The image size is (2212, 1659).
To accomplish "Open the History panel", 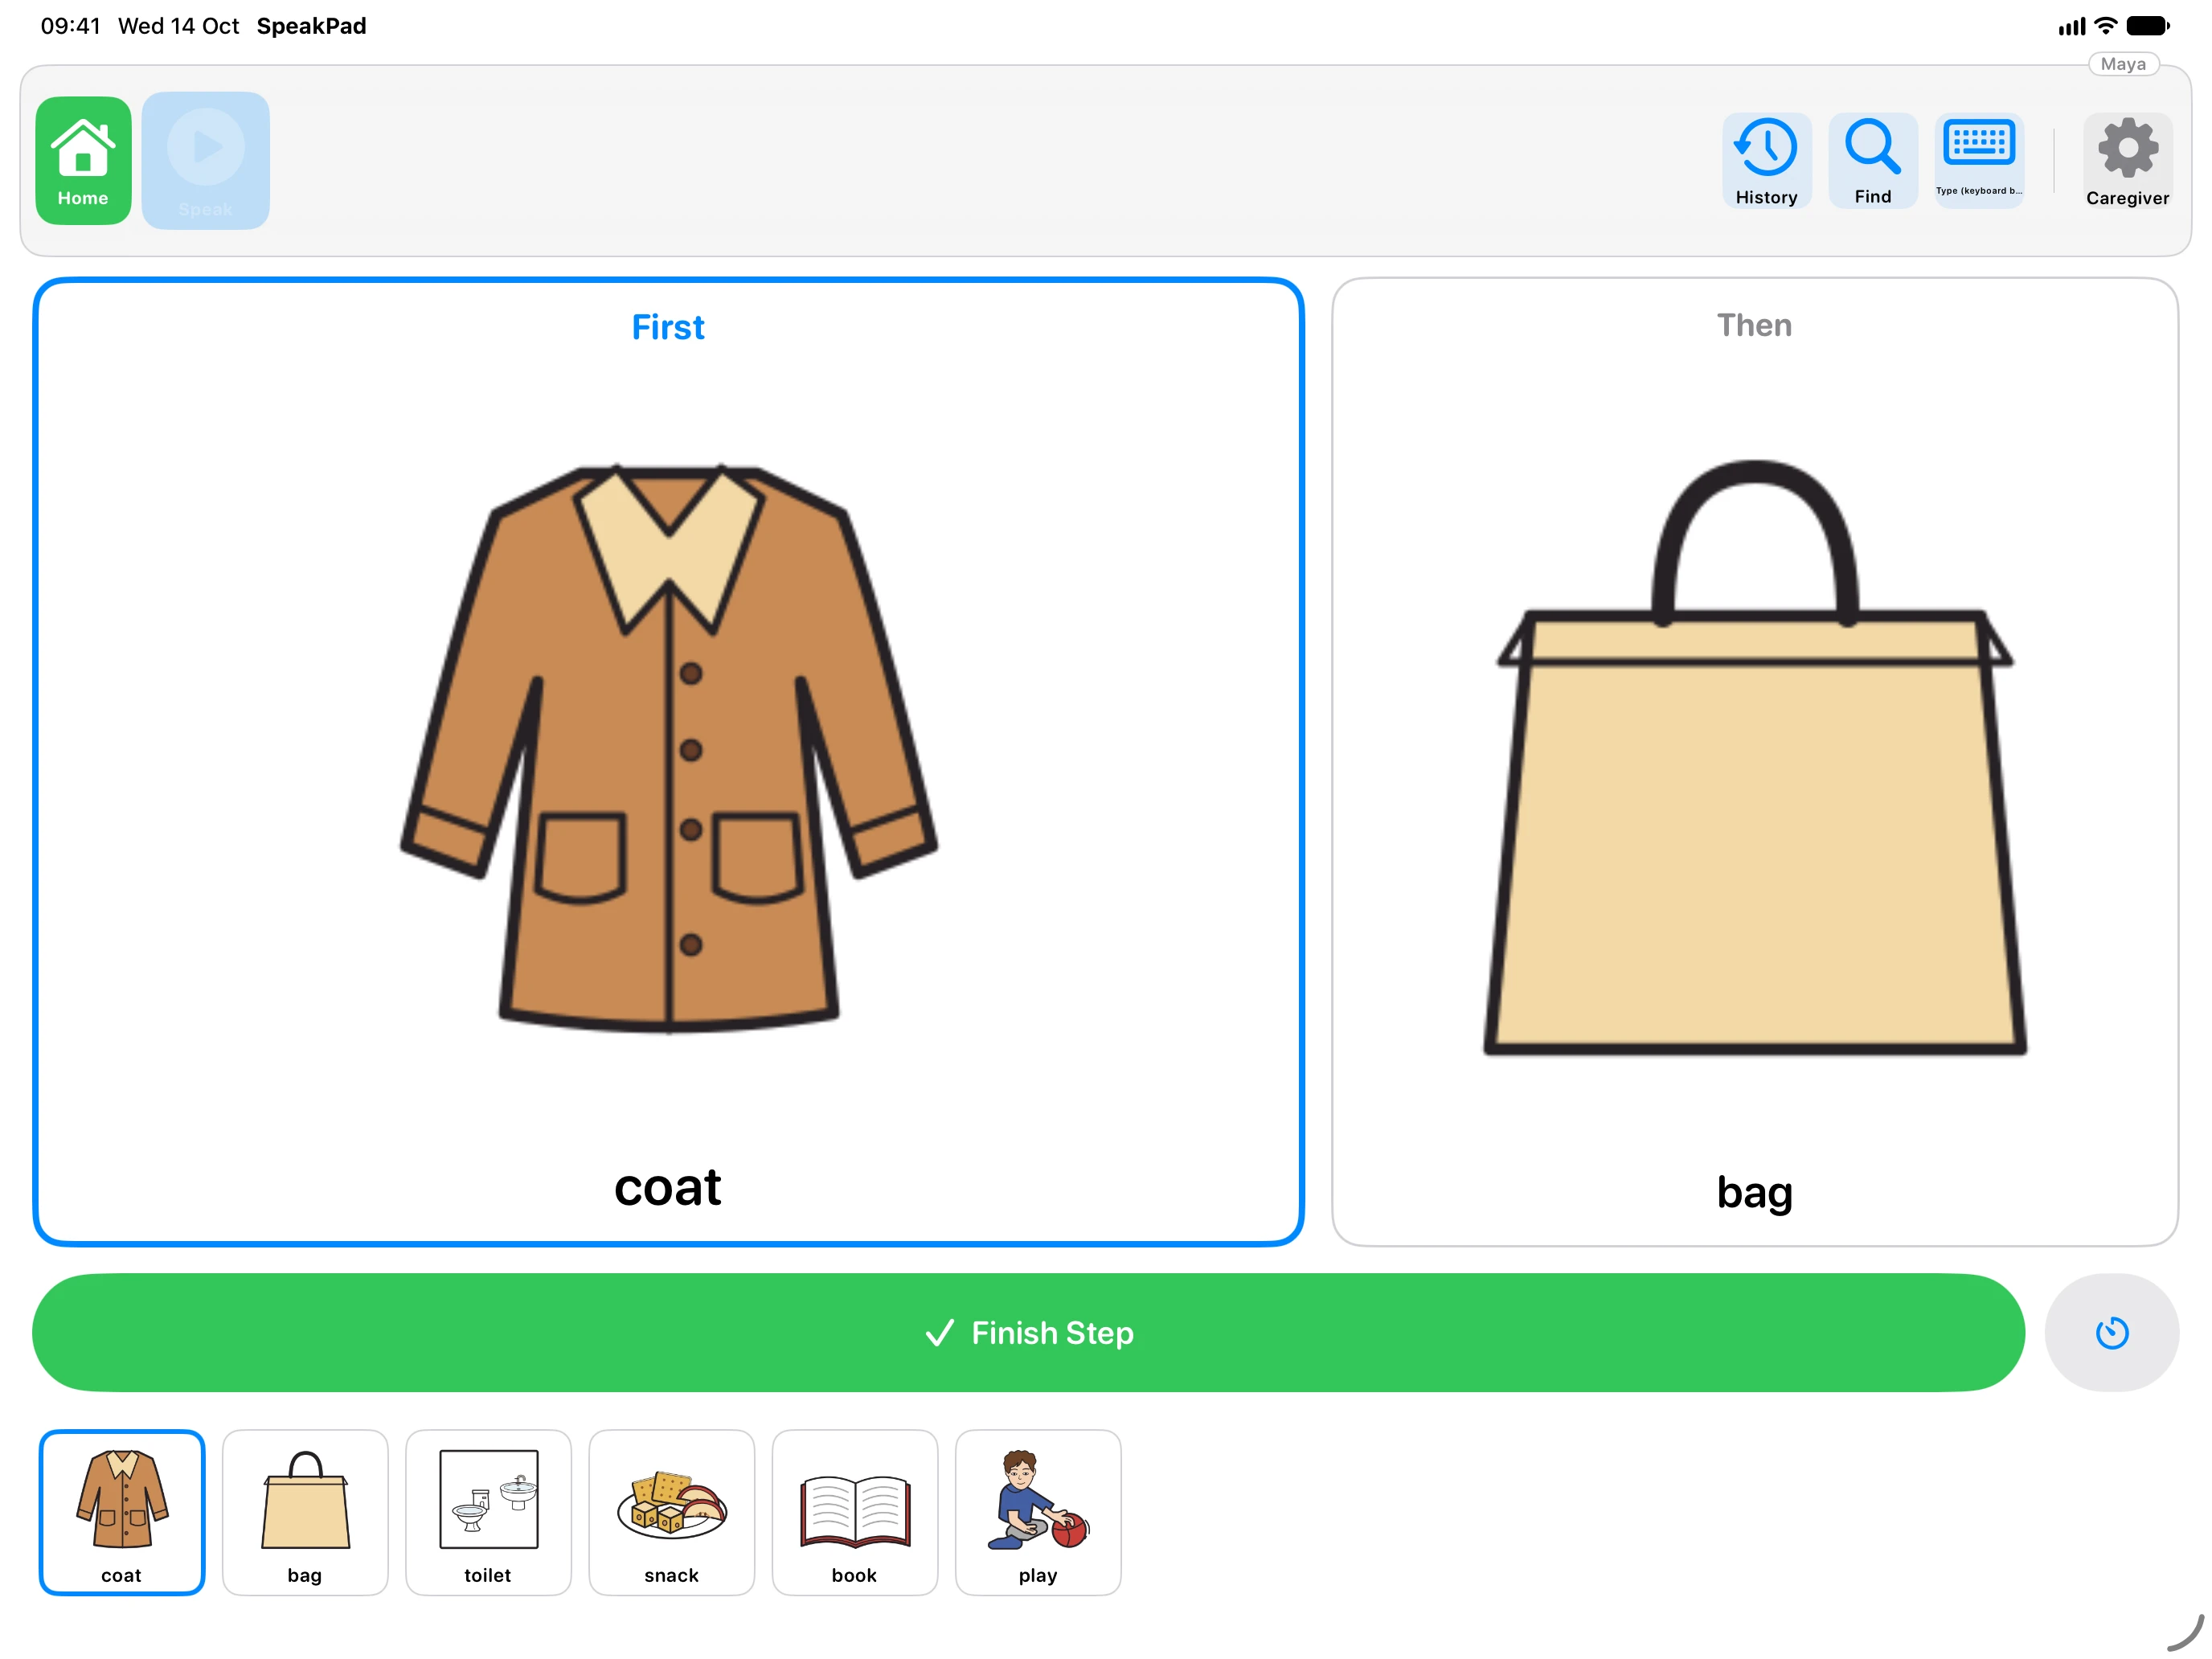I will 1766,160.
